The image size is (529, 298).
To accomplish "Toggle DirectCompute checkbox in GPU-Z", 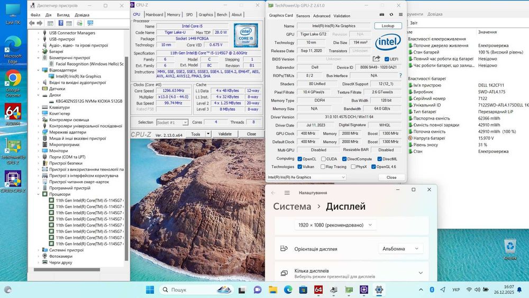I will [344, 159].
